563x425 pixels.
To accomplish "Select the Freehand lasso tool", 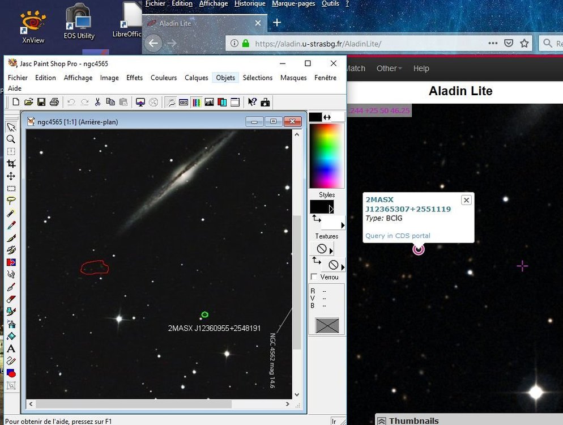I will click(11, 201).
